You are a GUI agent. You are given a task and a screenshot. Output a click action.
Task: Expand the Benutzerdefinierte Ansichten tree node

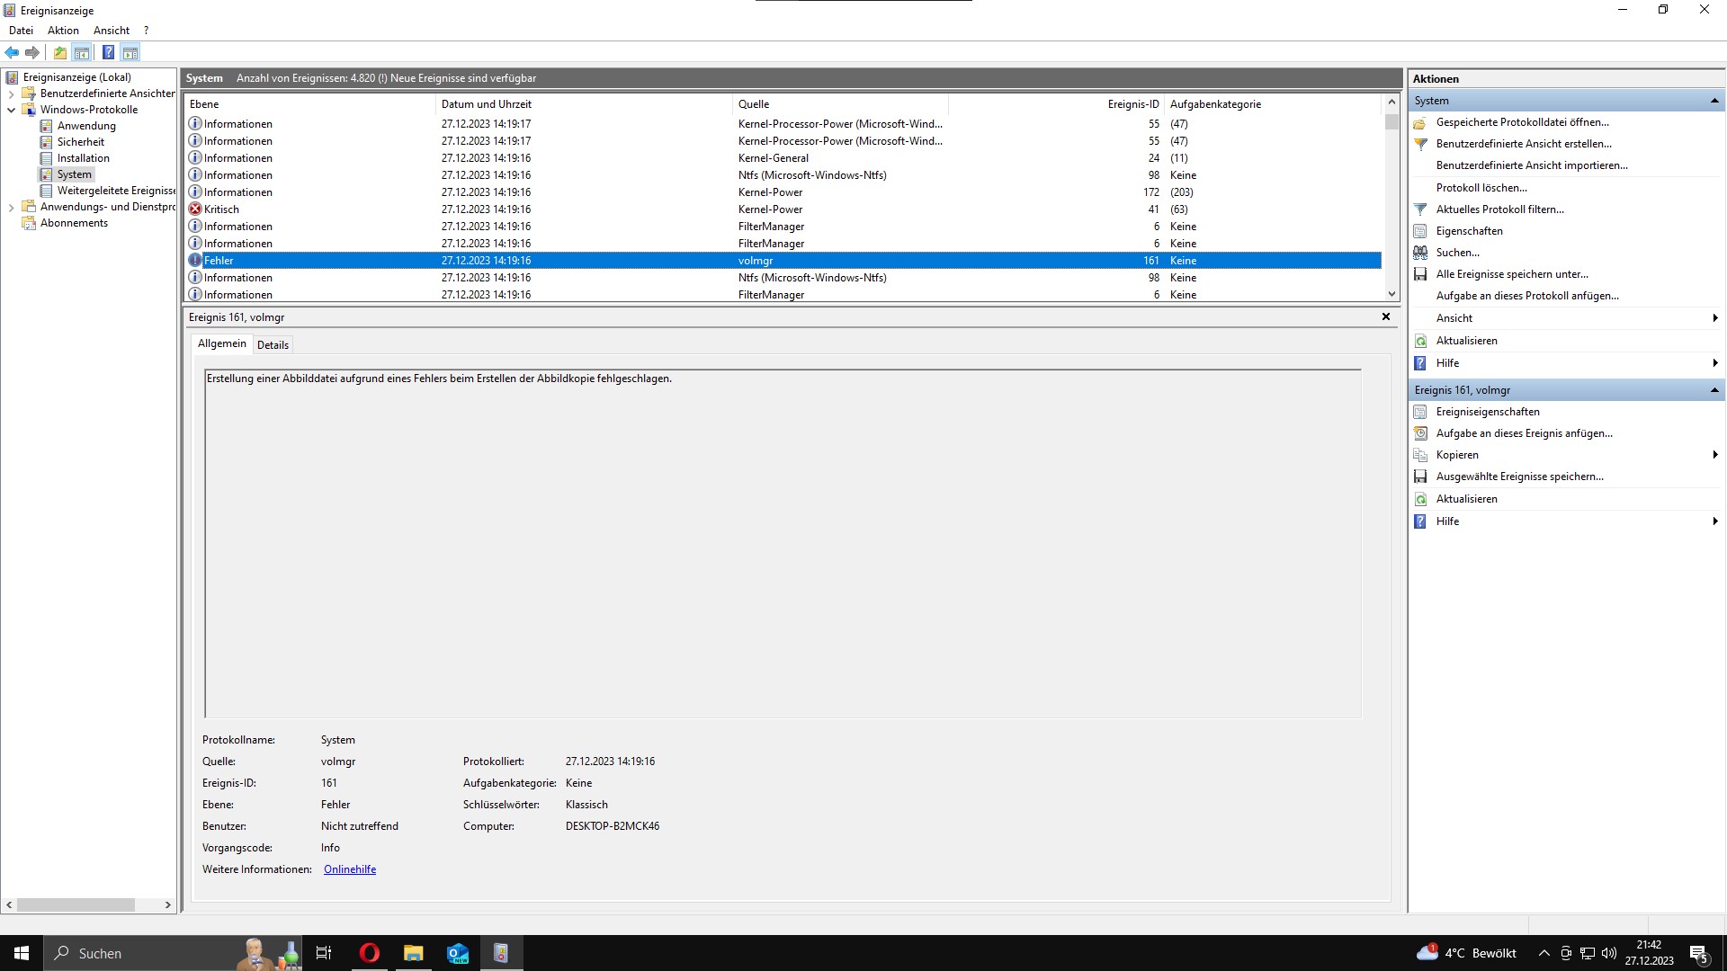click(11, 94)
